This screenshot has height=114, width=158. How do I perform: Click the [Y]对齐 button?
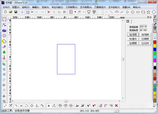(145, 43)
